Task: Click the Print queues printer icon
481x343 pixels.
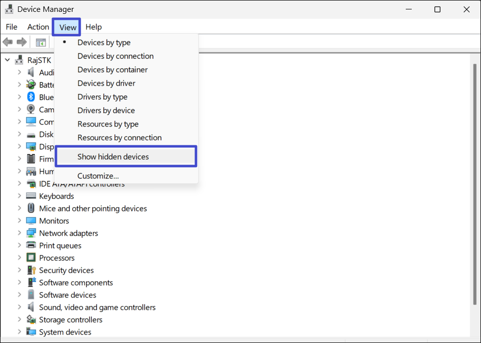Action: [31, 246]
